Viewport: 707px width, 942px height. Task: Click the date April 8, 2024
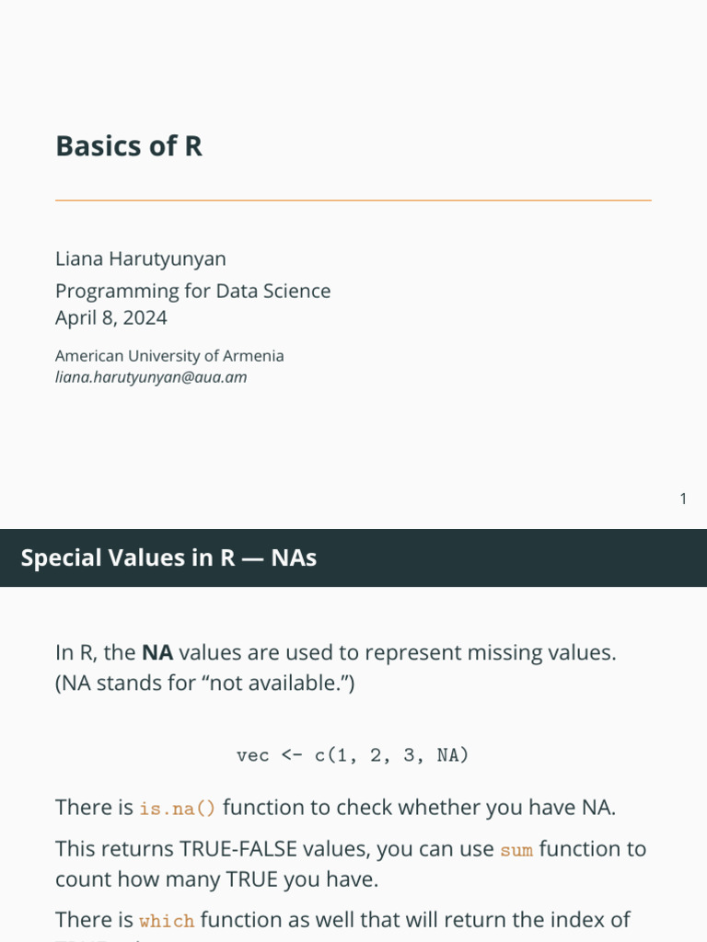point(111,318)
